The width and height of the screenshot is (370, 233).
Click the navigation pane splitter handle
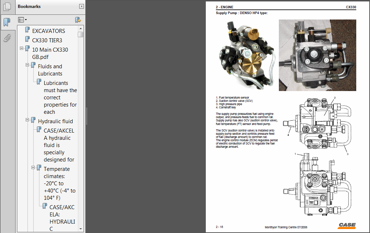(x=86, y=116)
